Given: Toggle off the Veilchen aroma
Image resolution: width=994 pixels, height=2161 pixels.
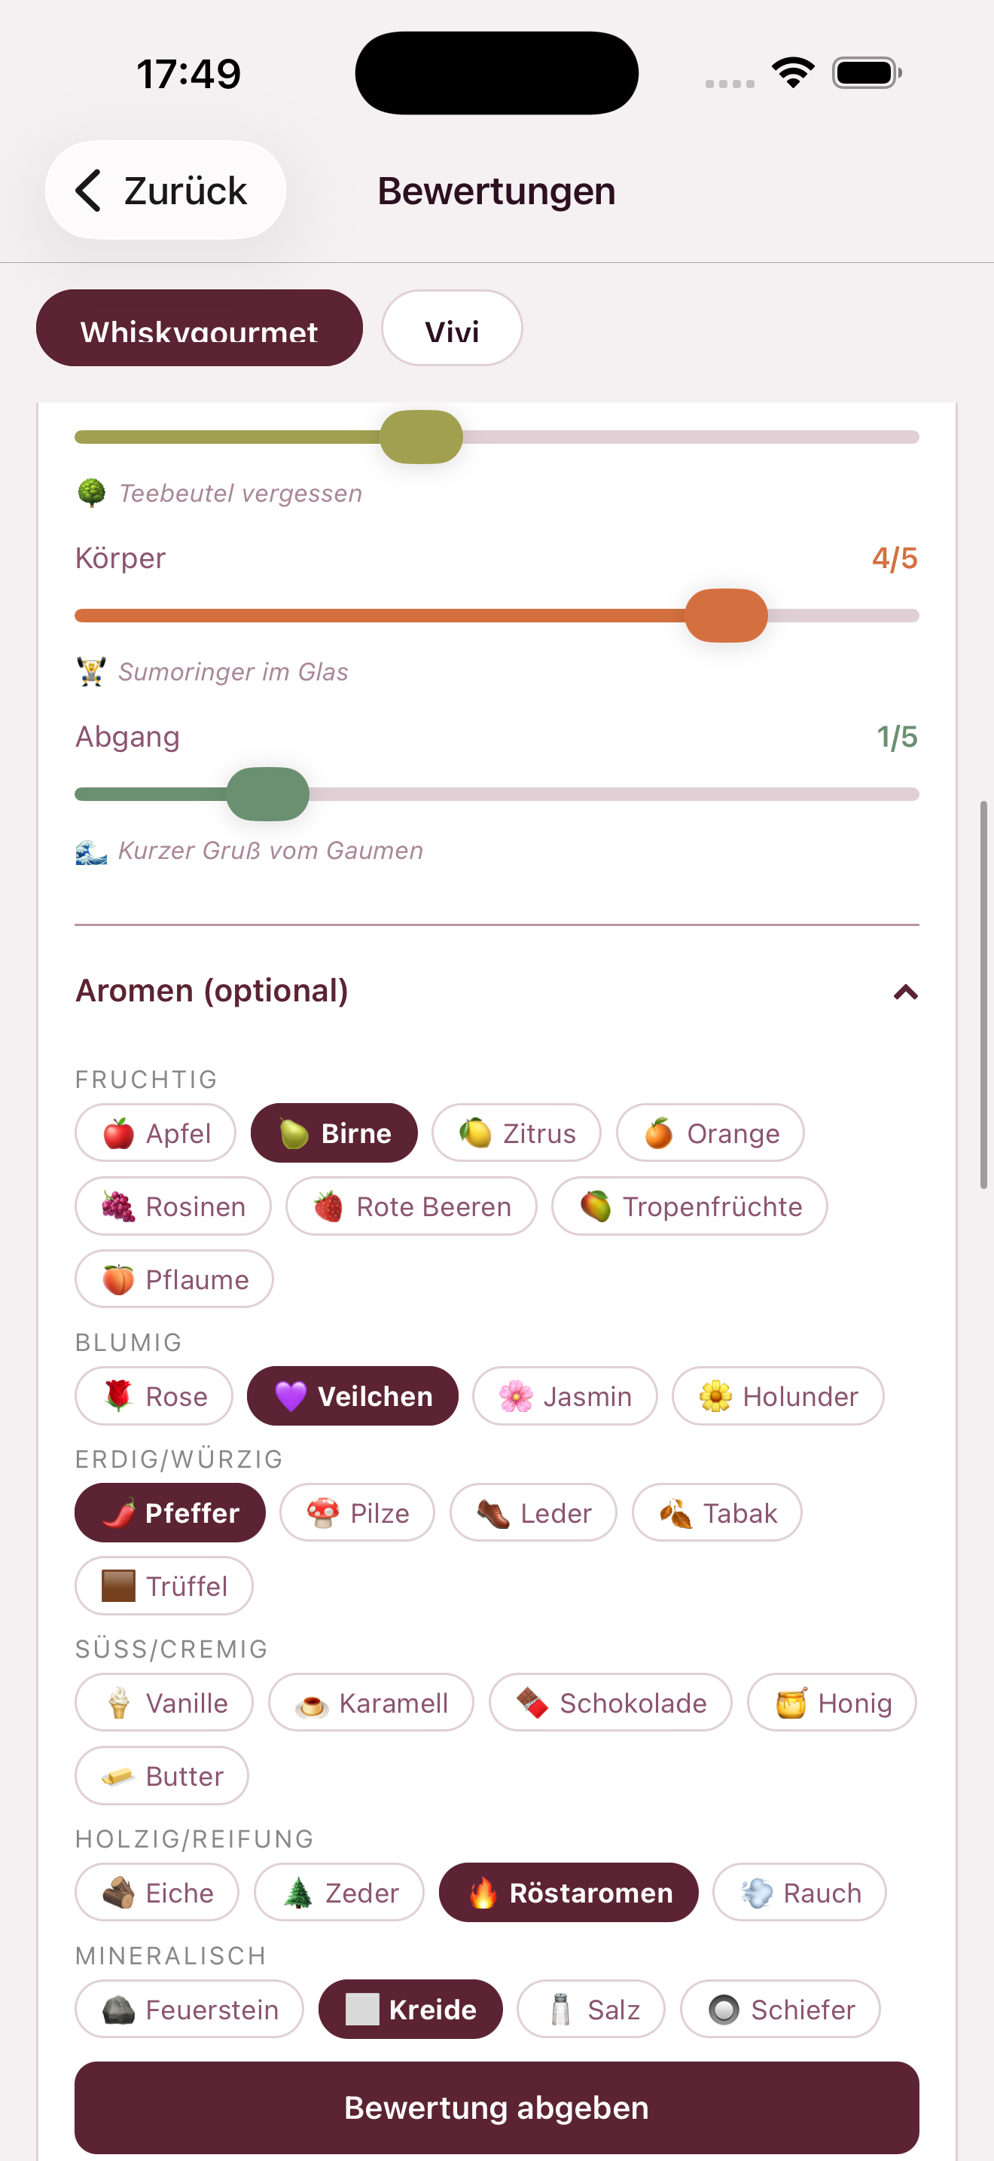Looking at the screenshot, I should [x=352, y=1396].
